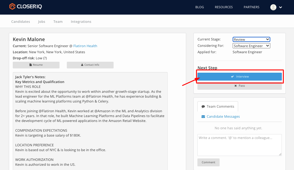Screen dimensions: 294x170
Task: Show Kevin Malone's Contact Info
Action: 90,65
